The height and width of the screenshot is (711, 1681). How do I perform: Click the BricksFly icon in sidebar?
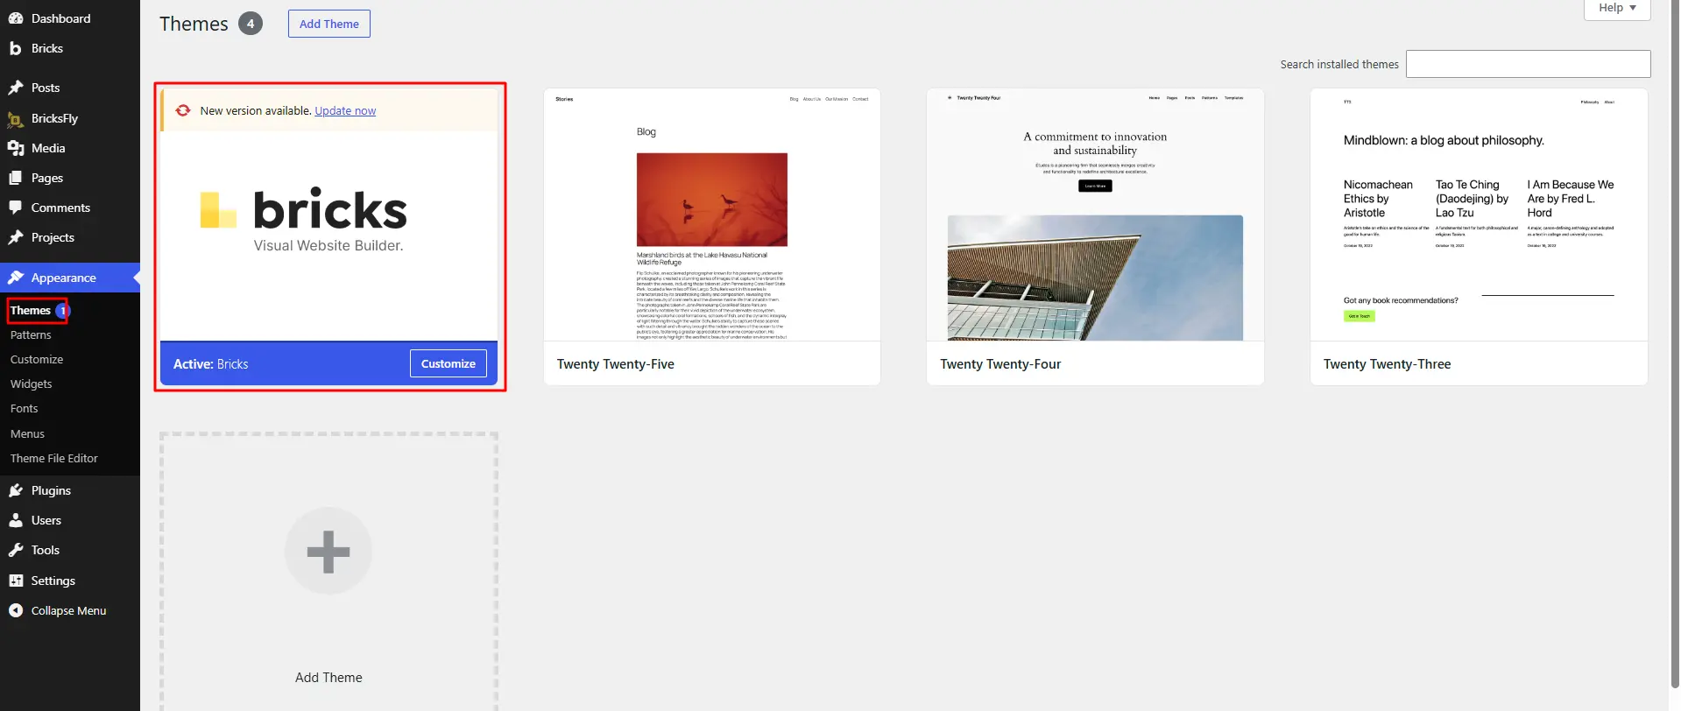16,119
